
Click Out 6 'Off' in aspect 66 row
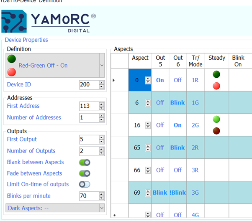pos(178,170)
